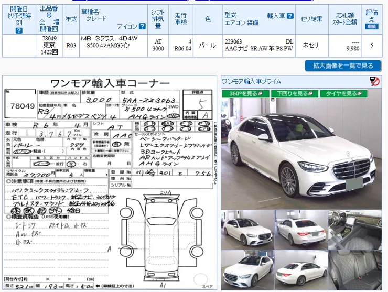Click 東京 venue text in the row
The image size is (388, 292).
point(49,45)
